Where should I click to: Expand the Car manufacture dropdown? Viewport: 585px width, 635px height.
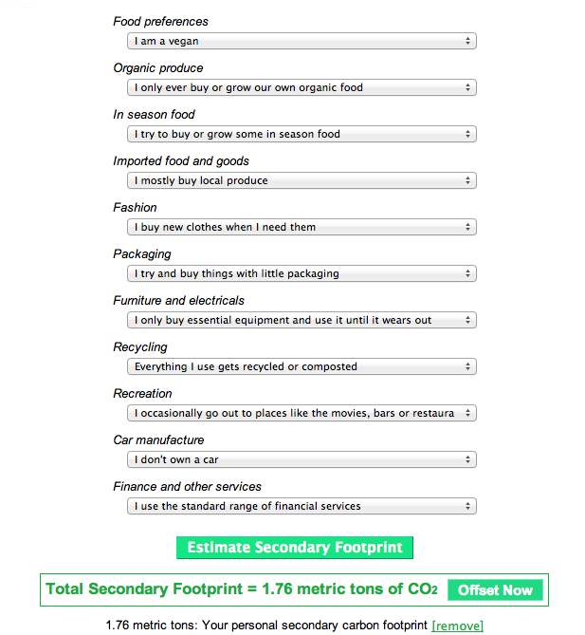(302, 459)
